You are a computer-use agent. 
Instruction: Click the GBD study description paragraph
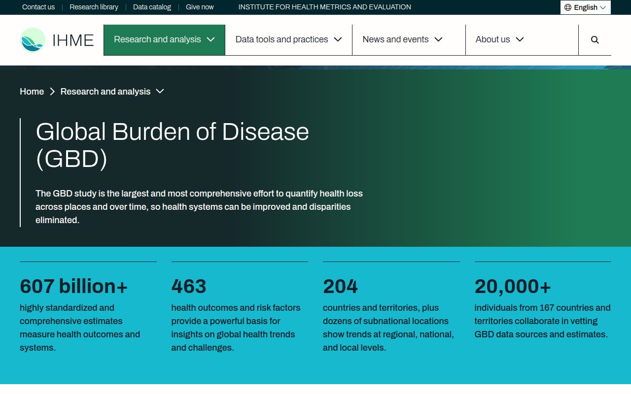pyautogui.click(x=199, y=207)
